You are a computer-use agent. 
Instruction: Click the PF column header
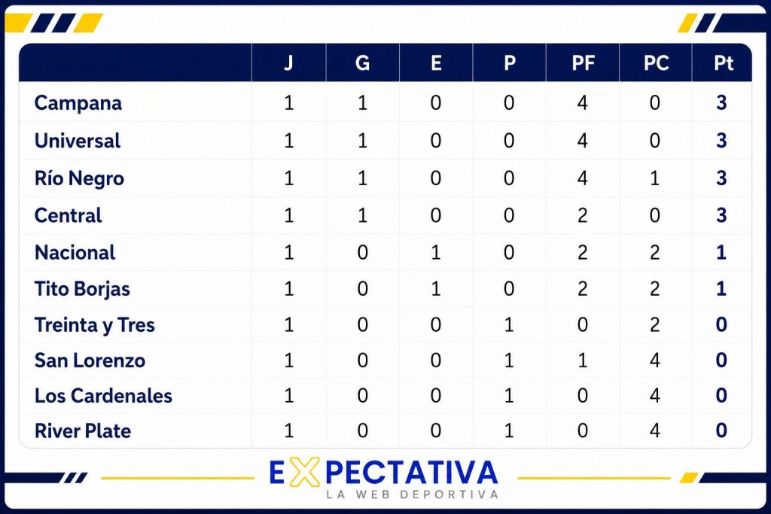[x=584, y=63]
